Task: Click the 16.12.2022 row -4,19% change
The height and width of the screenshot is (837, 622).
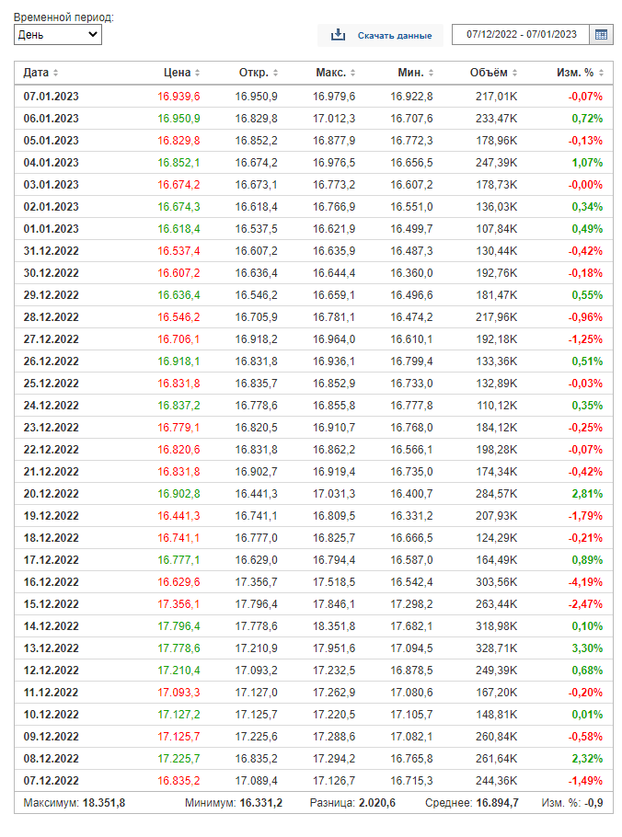Action: [585, 582]
